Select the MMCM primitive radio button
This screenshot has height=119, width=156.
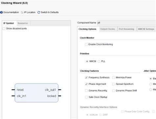click(x=87, y=61)
